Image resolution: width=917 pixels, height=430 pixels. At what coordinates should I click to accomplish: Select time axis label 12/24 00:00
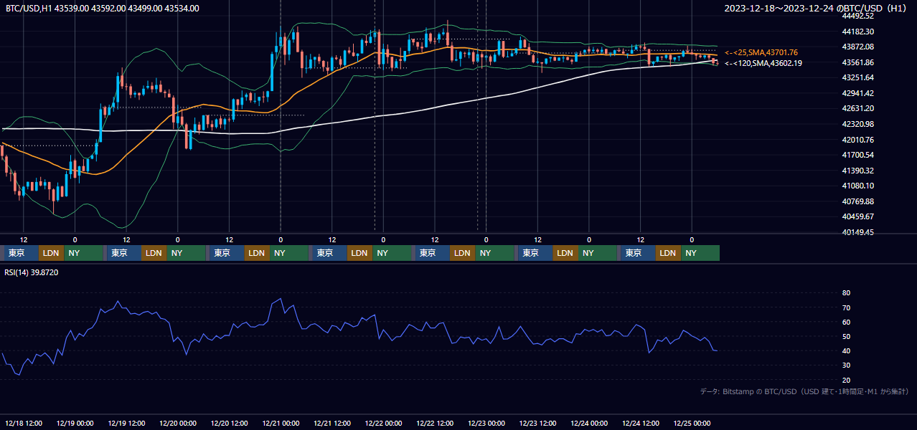tap(590, 424)
